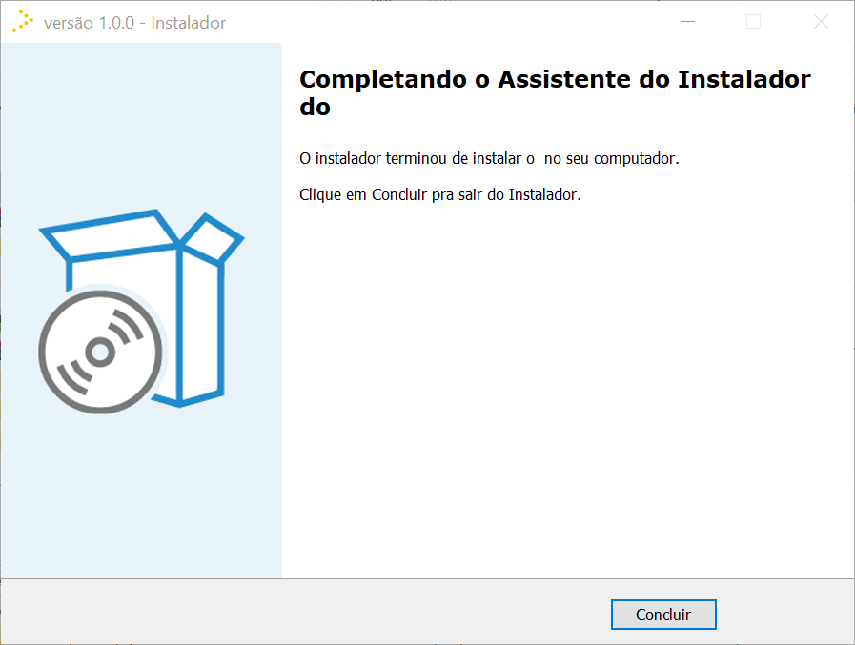Open the yellow dotted app icon menu

(x=23, y=22)
